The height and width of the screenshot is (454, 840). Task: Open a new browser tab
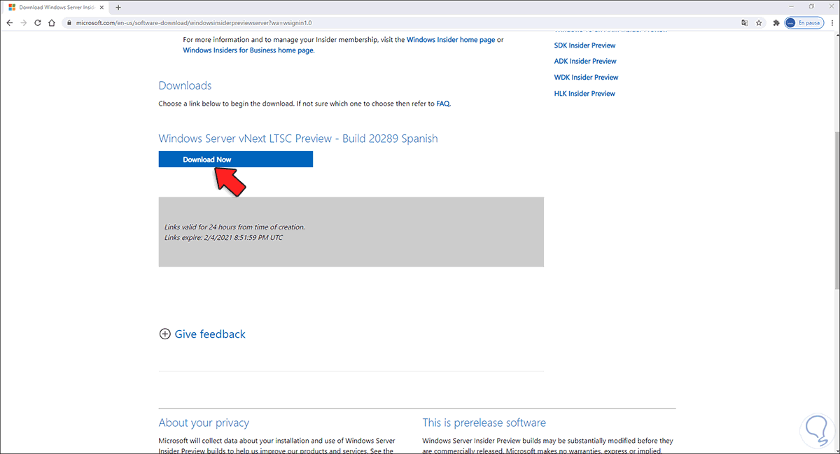(118, 7)
